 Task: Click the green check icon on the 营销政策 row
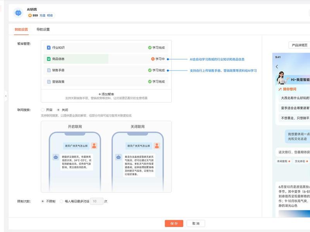click(x=150, y=82)
